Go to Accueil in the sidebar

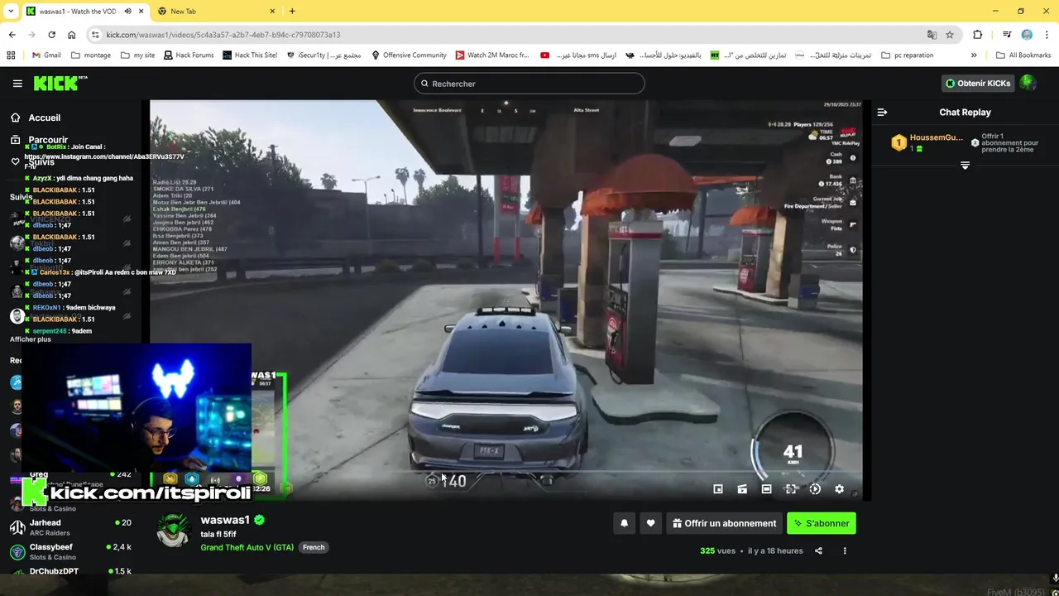[36, 118]
